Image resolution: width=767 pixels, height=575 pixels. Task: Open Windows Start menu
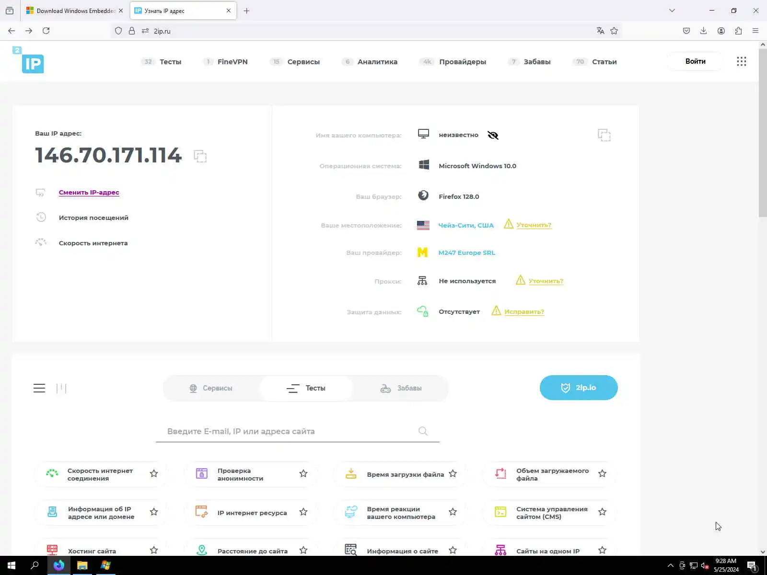pyautogui.click(x=12, y=565)
